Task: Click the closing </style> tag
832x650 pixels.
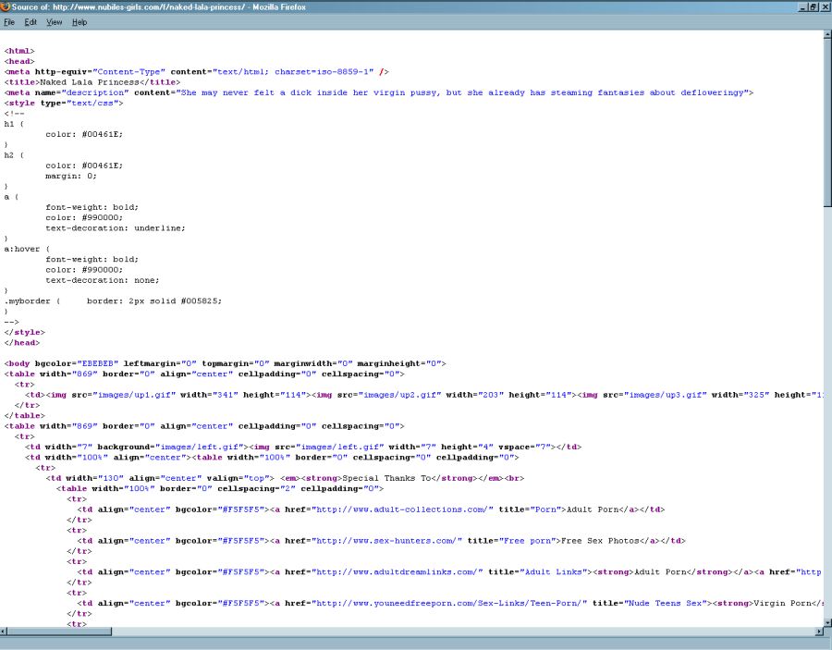Action: point(24,332)
